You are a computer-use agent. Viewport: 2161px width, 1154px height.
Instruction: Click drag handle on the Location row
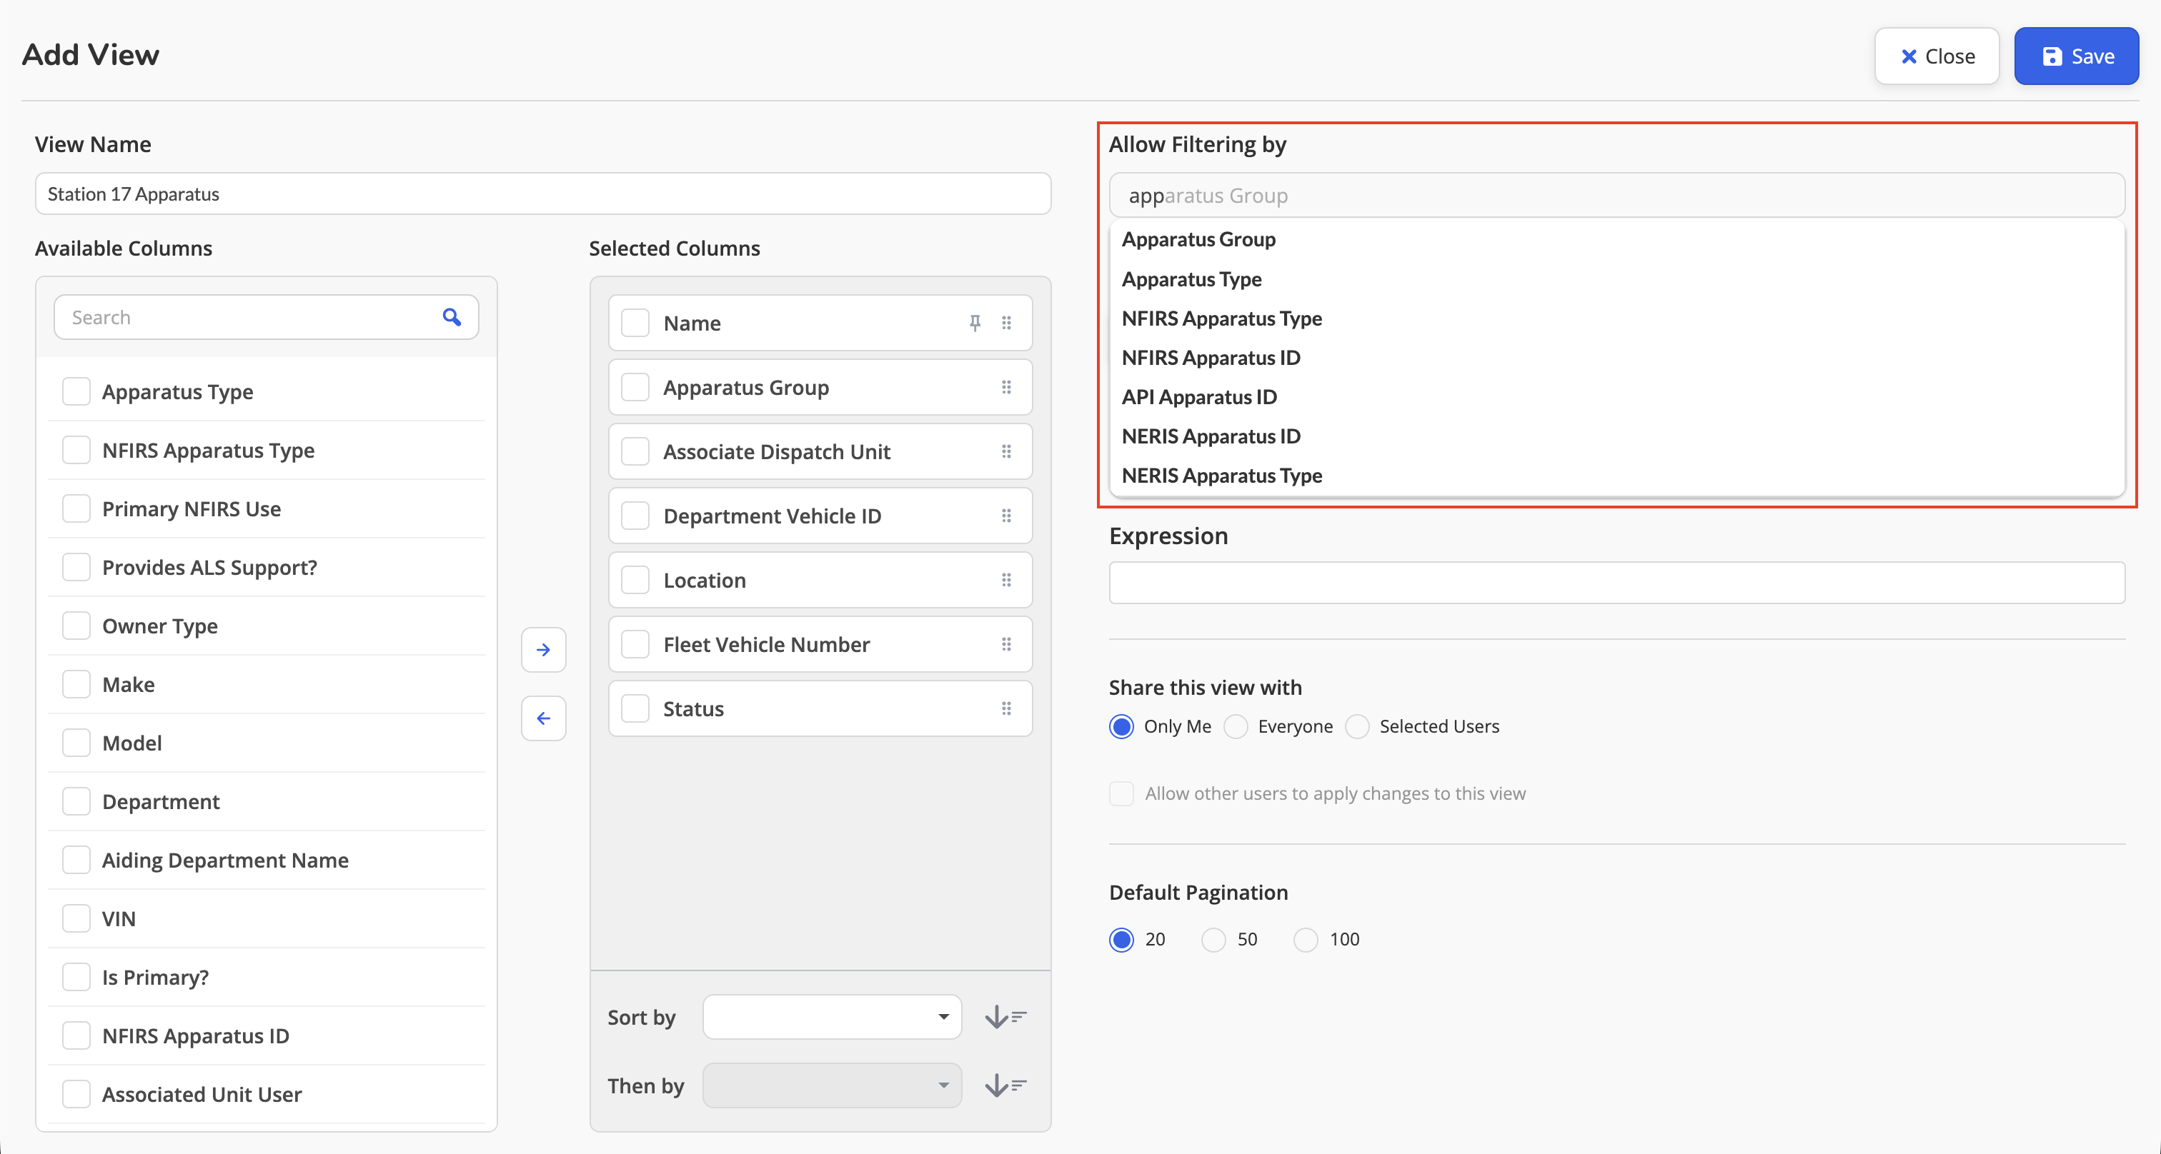tap(1006, 580)
